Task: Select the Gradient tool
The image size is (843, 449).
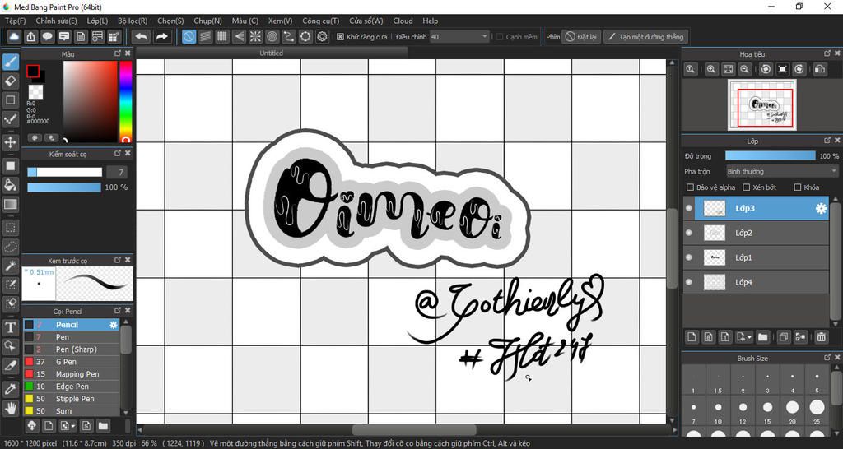Action: tap(10, 204)
